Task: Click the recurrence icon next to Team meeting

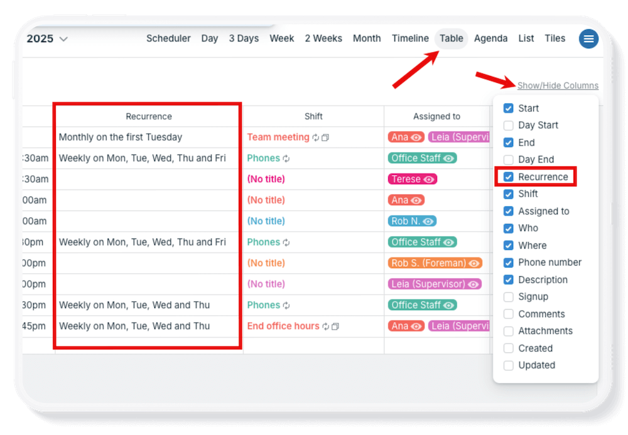Action: pyautogui.click(x=316, y=137)
